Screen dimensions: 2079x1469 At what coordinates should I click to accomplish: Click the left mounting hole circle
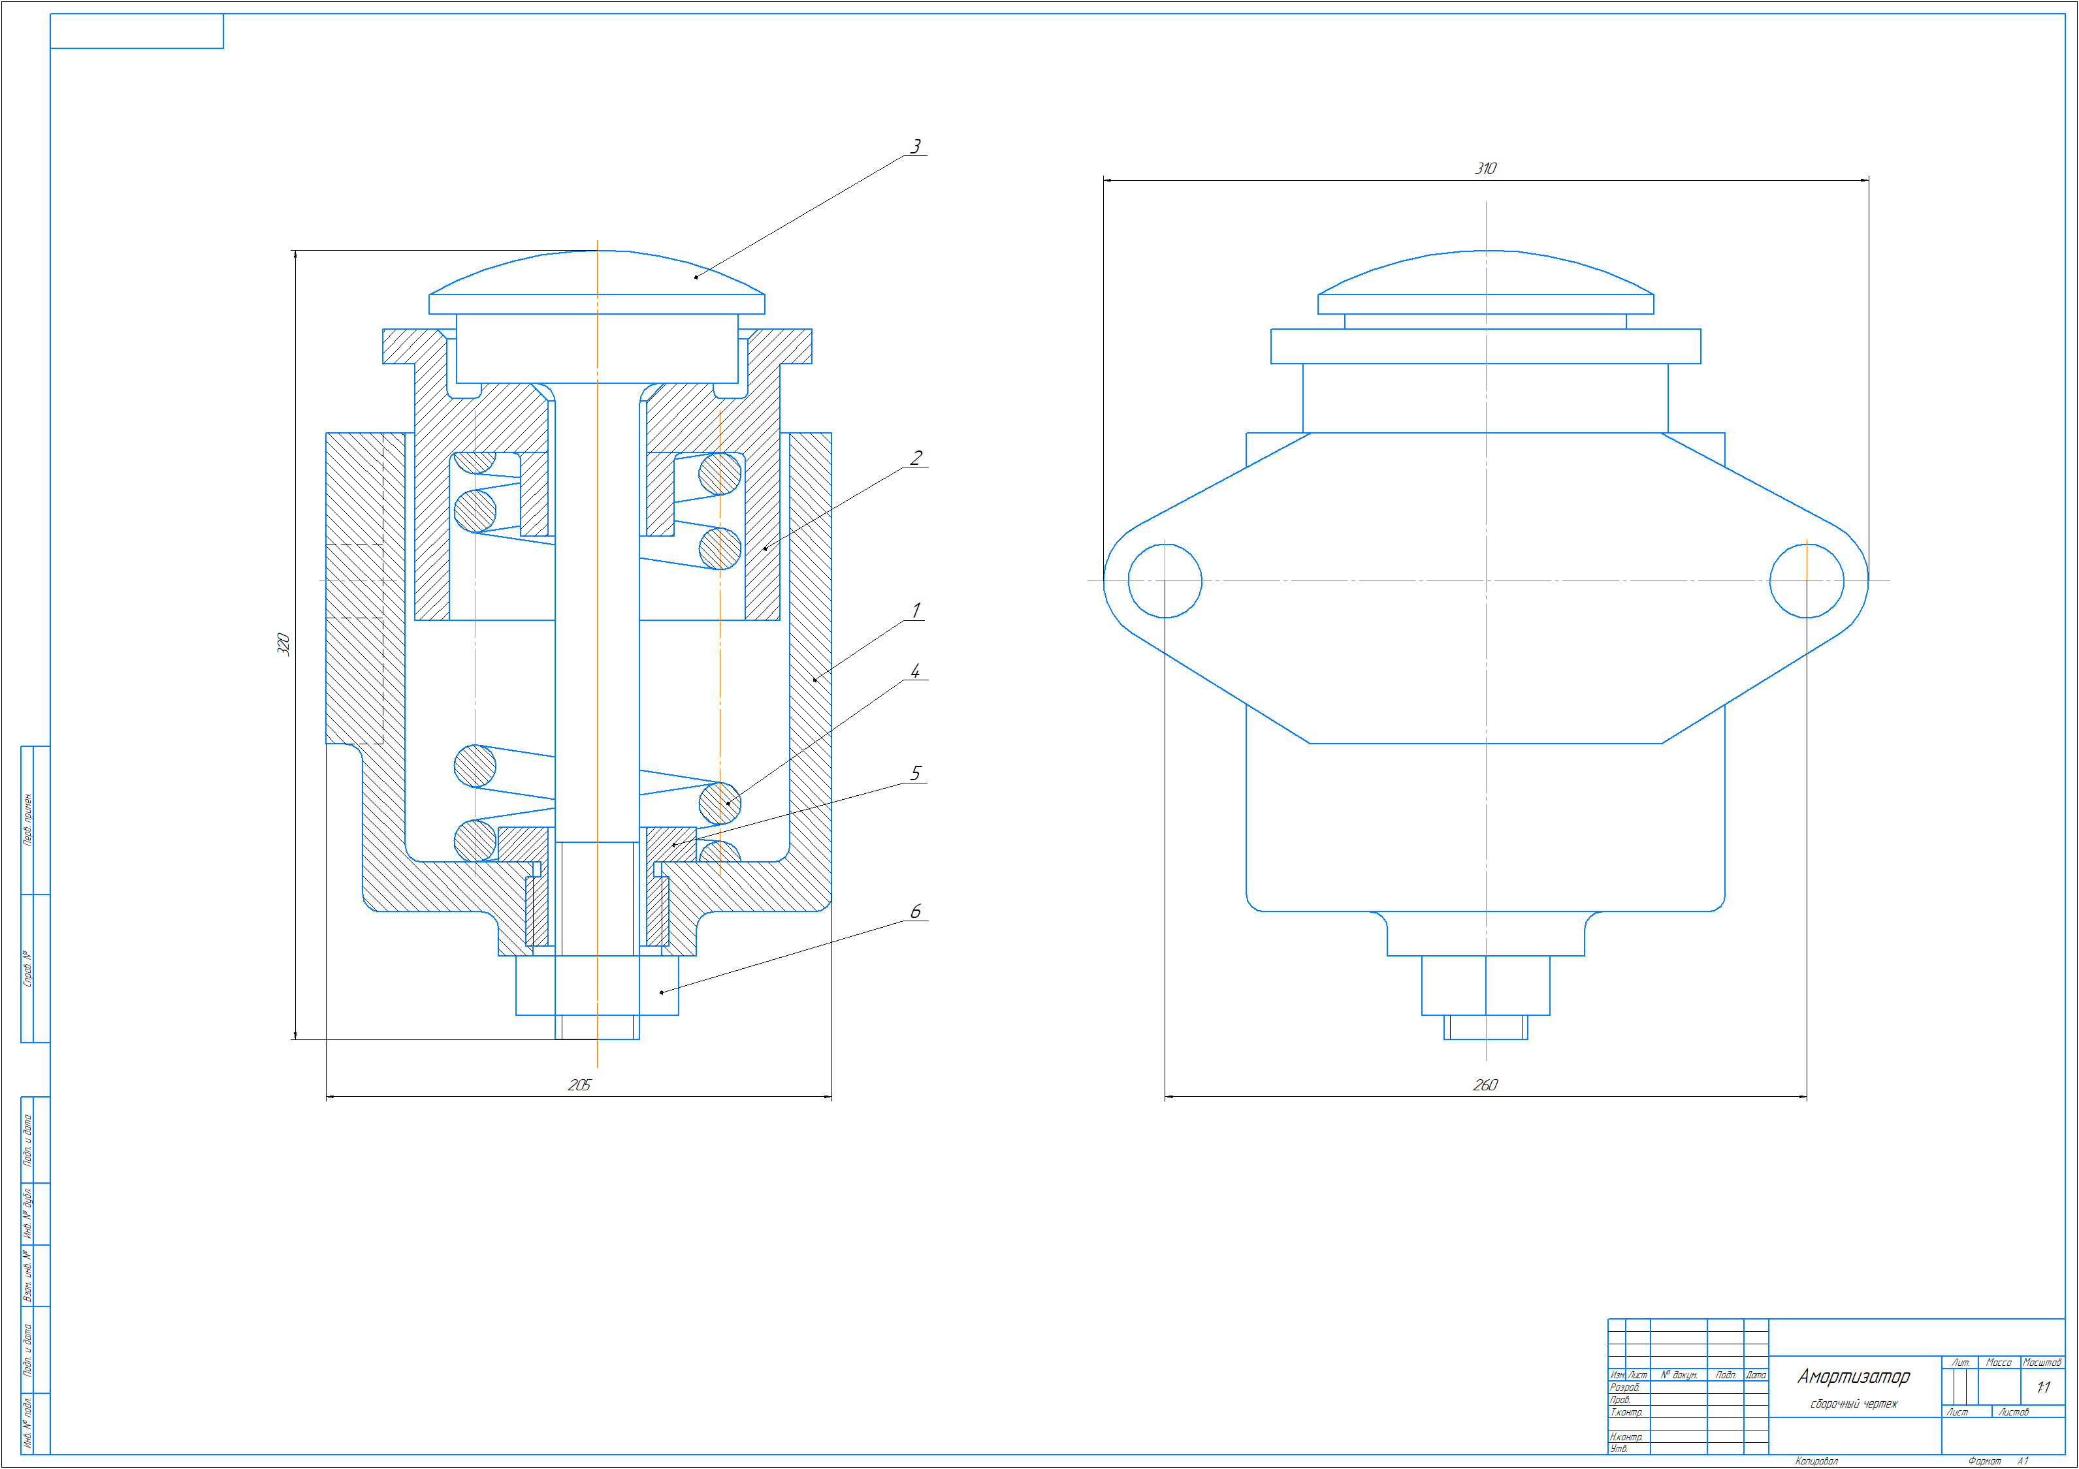point(1165,581)
